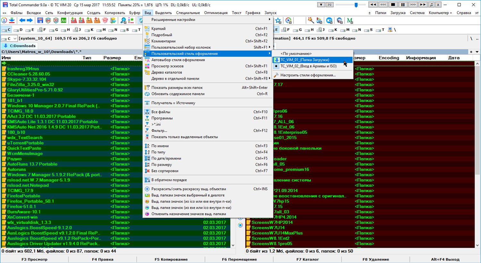The height and width of the screenshot is (263, 481).
Task: Skip to next track with double-right arrows
Action: point(423,4)
